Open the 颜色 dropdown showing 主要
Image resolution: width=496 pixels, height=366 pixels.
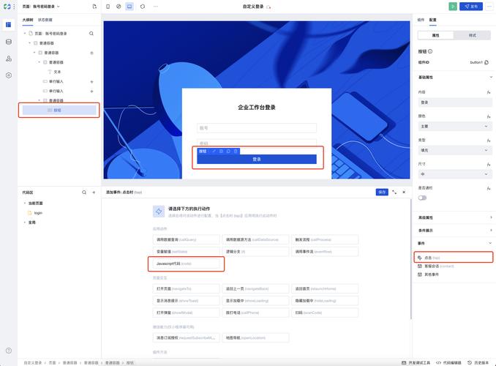click(x=454, y=126)
